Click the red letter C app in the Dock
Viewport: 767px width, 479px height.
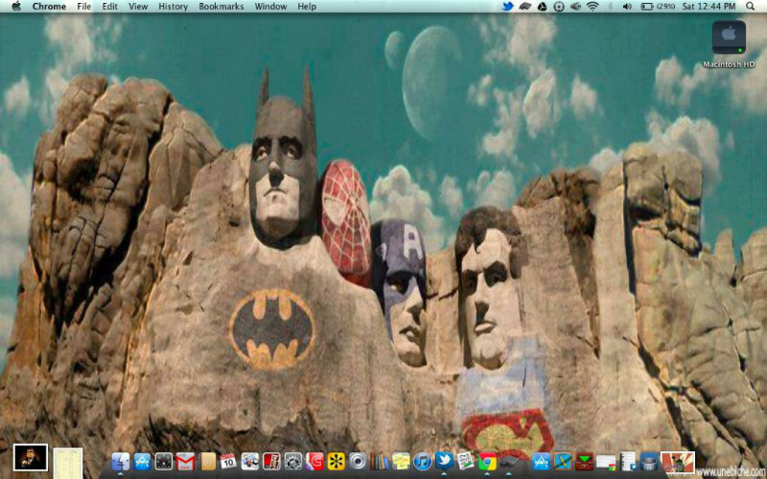tap(314, 461)
